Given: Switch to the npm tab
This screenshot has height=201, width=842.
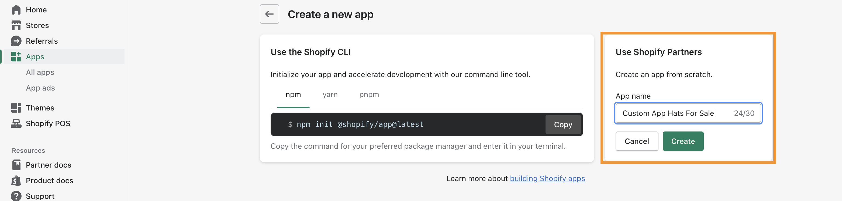Looking at the screenshot, I should click(293, 95).
